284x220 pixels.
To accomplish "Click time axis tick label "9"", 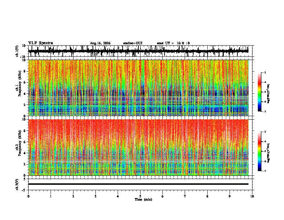I will pyautogui.click(x=229, y=196).
